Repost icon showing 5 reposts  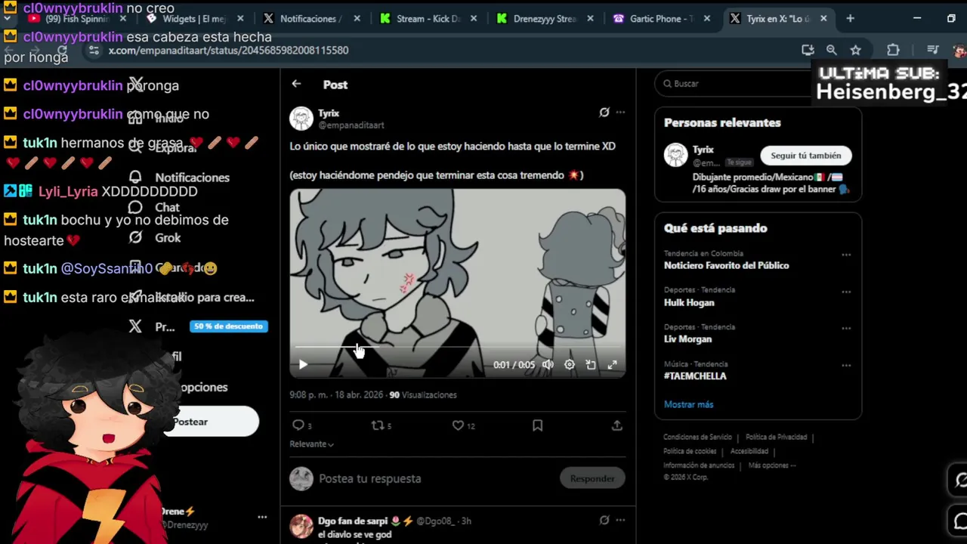point(377,425)
